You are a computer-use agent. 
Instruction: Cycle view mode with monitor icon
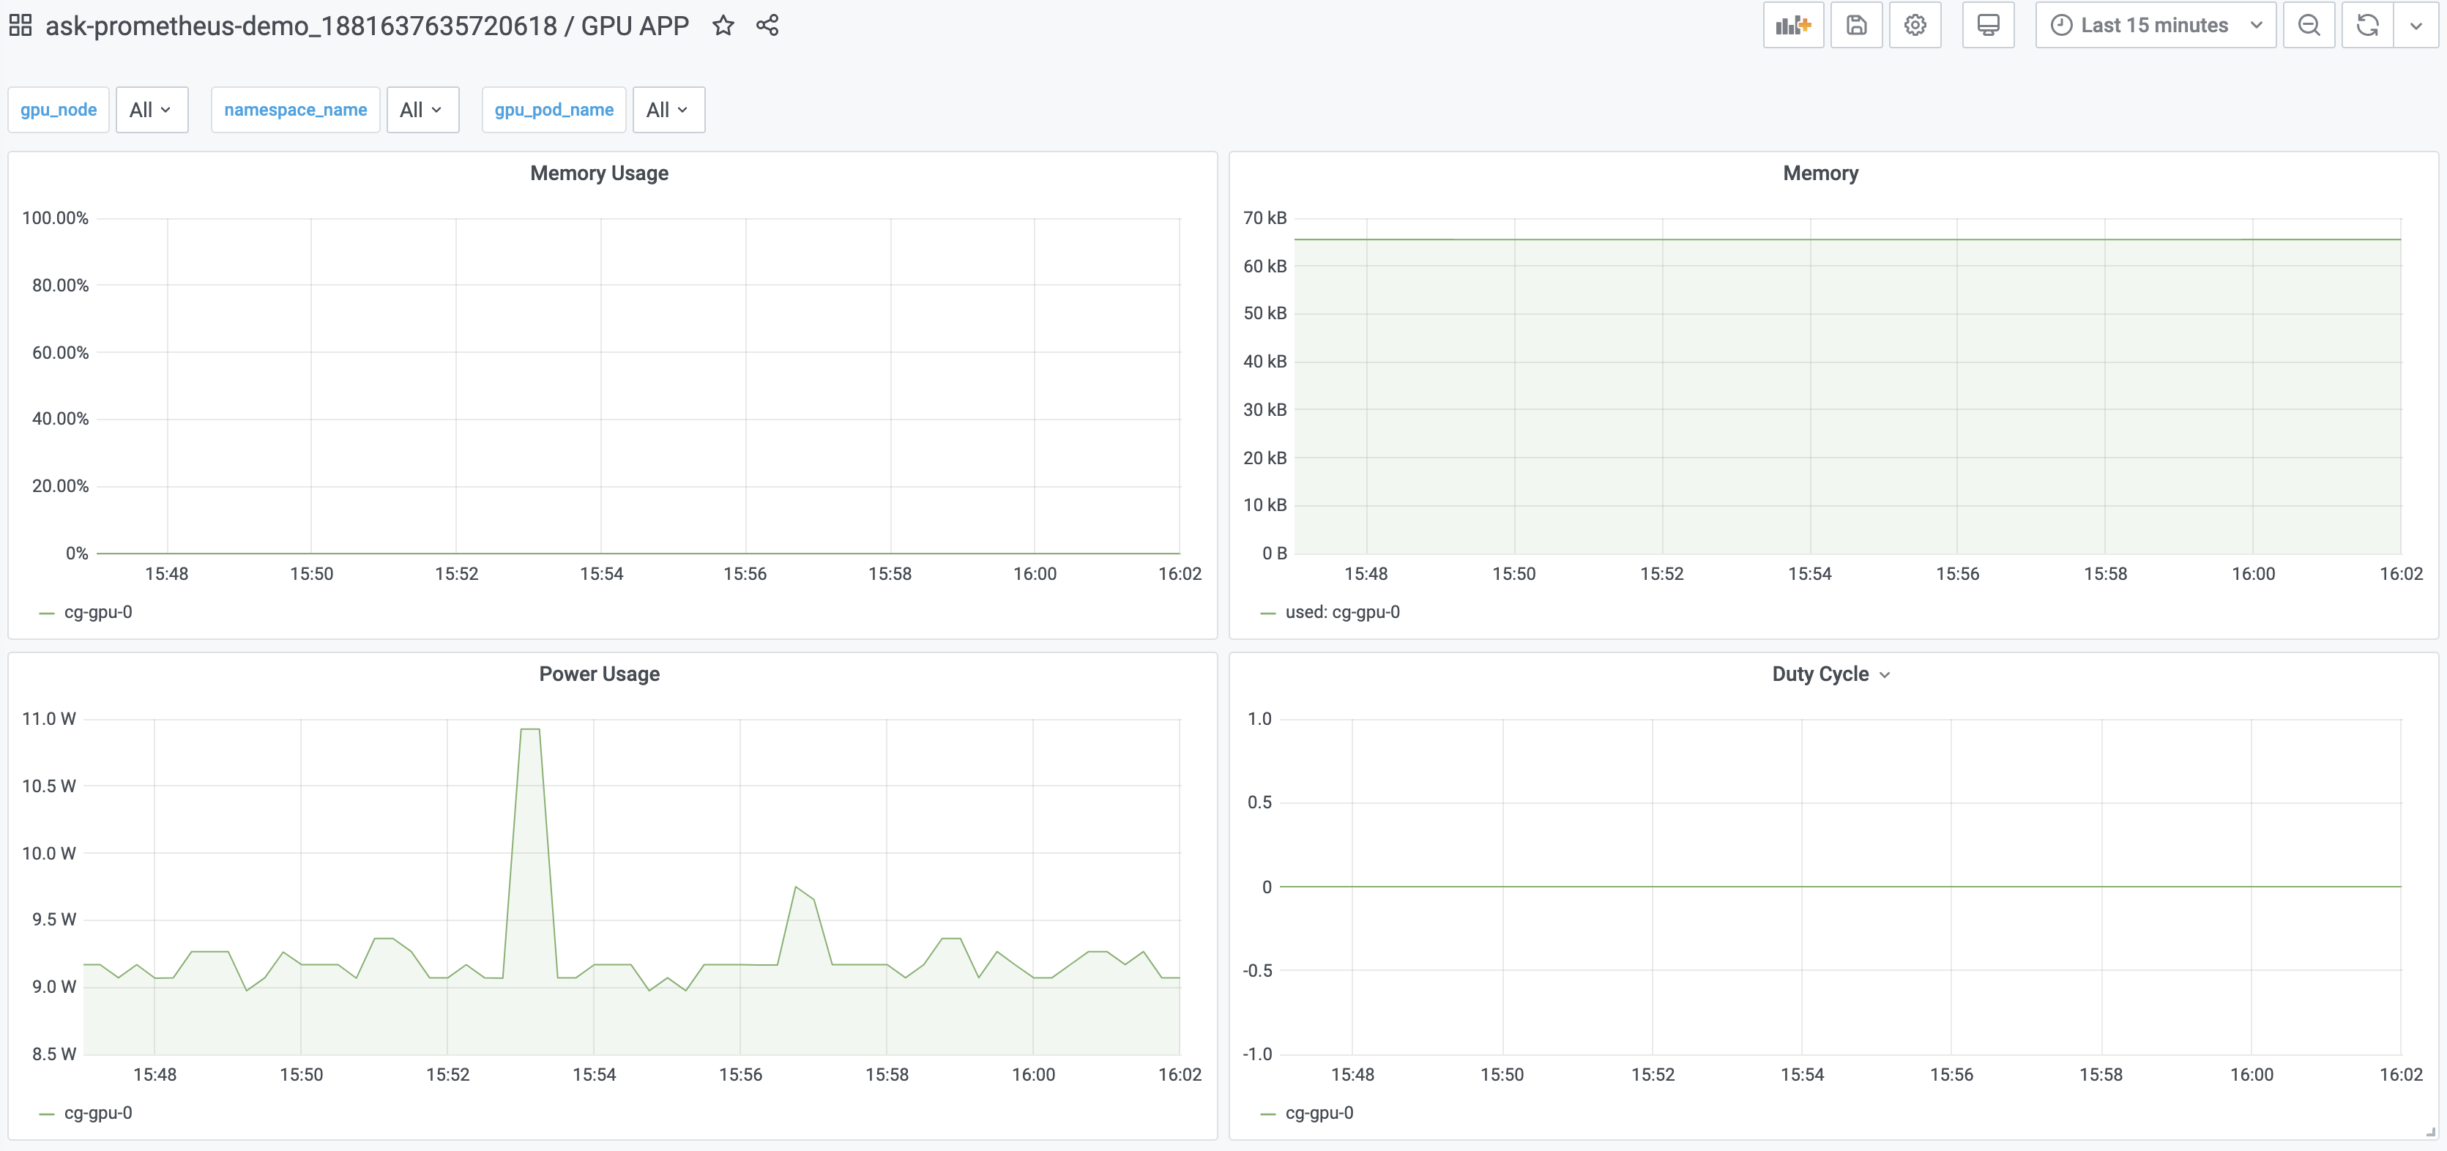(1988, 26)
